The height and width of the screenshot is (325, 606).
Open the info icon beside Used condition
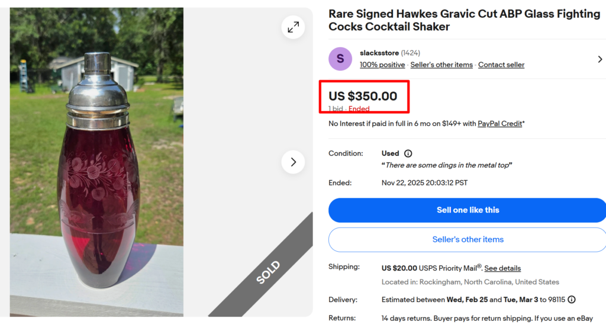[408, 154]
